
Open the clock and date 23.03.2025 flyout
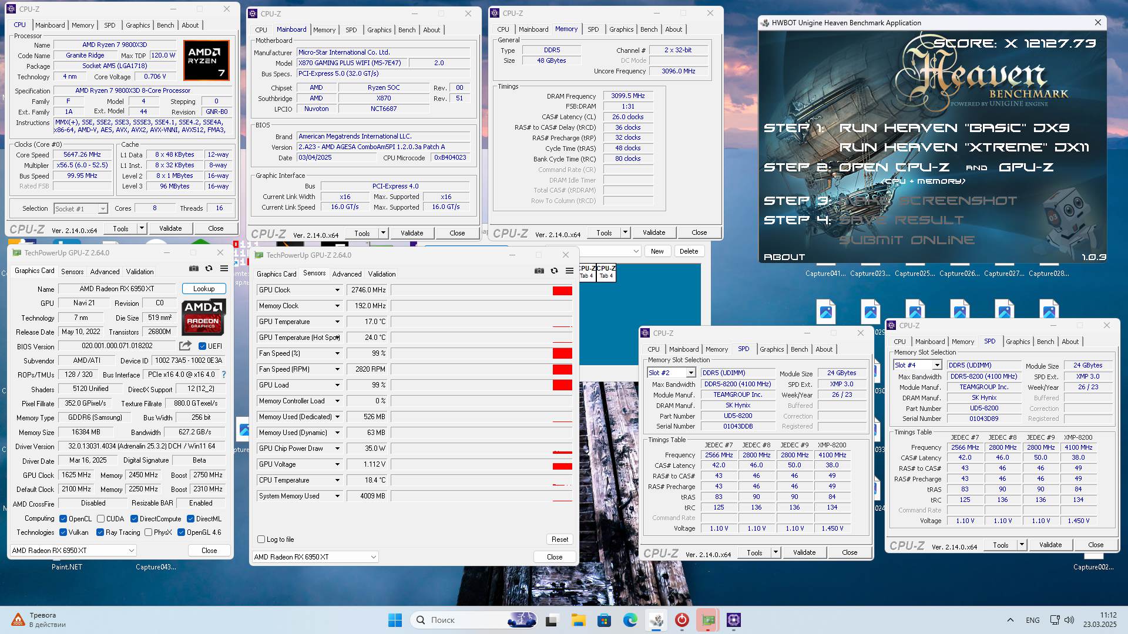point(1100,620)
